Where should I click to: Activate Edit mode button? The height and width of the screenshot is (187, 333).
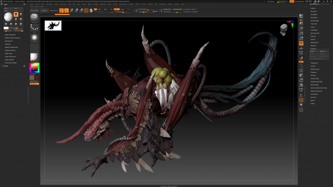click(x=61, y=10)
